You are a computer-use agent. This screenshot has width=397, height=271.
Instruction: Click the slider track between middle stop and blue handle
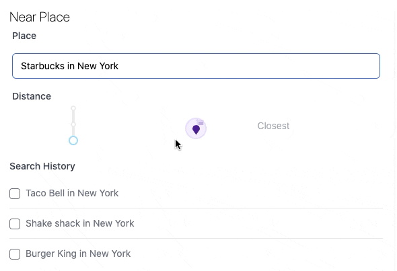(x=73, y=132)
